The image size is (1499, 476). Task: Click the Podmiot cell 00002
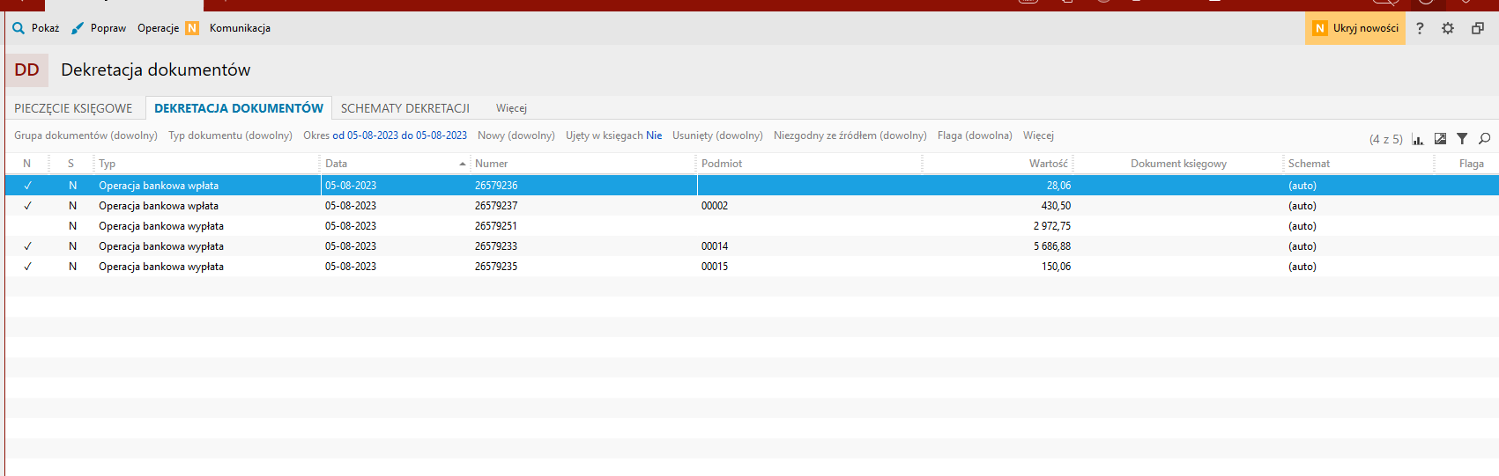[x=715, y=206]
